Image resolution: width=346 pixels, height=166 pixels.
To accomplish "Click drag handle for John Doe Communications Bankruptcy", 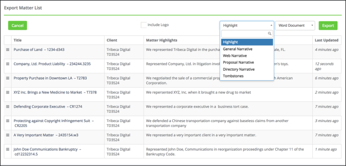I will pyautogui.click(x=8, y=149).
